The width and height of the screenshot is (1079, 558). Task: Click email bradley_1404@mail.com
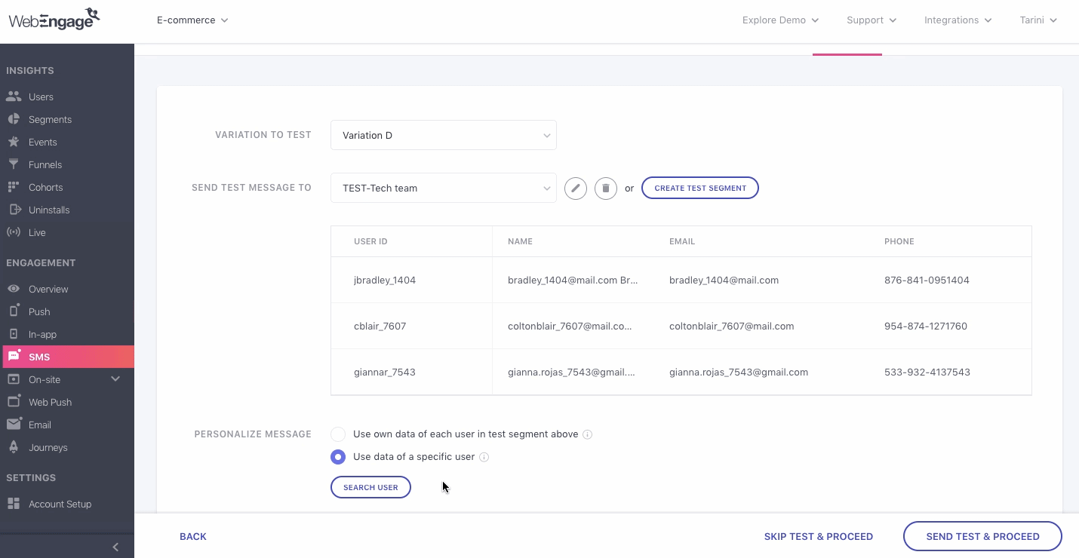(x=724, y=280)
